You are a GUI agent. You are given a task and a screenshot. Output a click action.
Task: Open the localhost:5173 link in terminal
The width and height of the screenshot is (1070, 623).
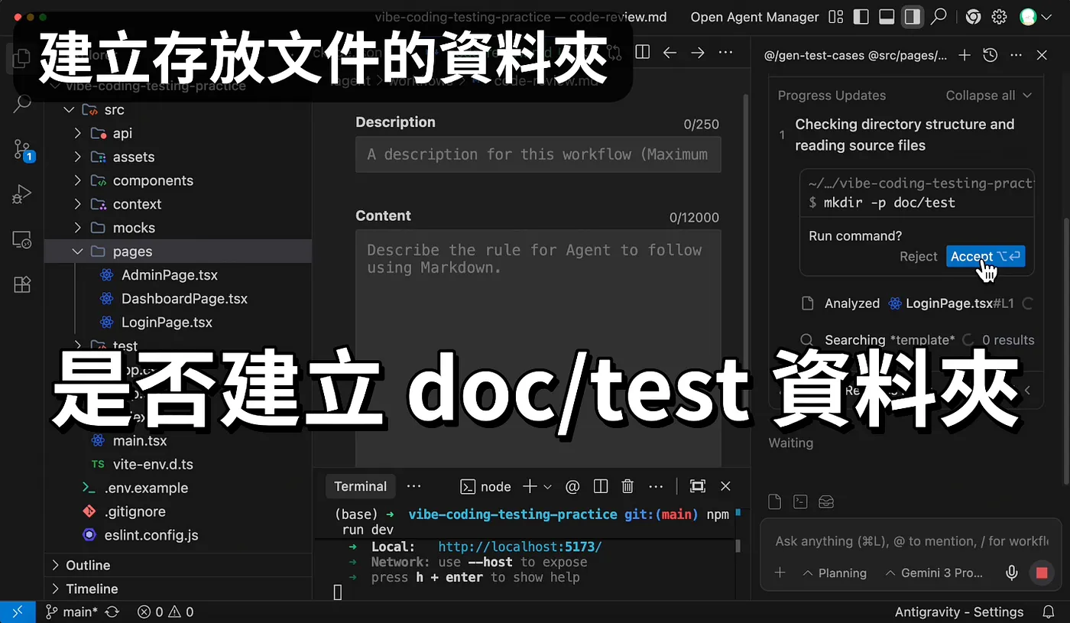(520, 547)
